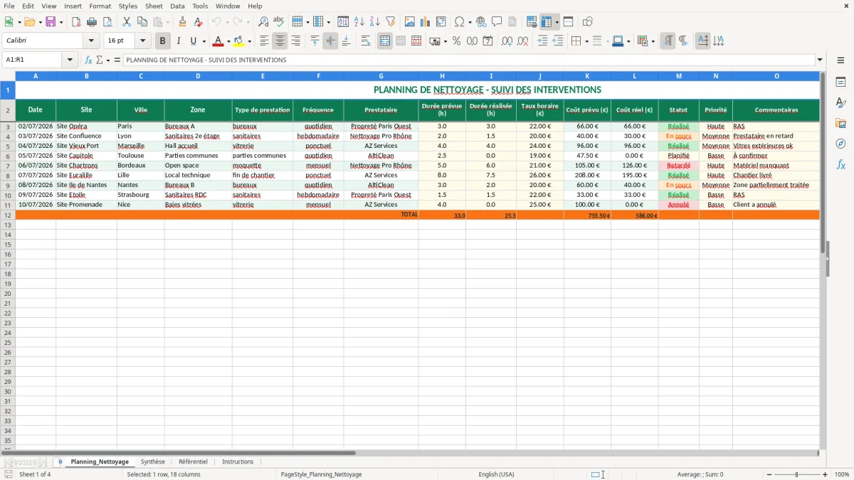Image resolution: width=854 pixels, height=480 pixels.
Task: Open the underline style dropdown
Action: pyautogui.click(x=204, y=41)
